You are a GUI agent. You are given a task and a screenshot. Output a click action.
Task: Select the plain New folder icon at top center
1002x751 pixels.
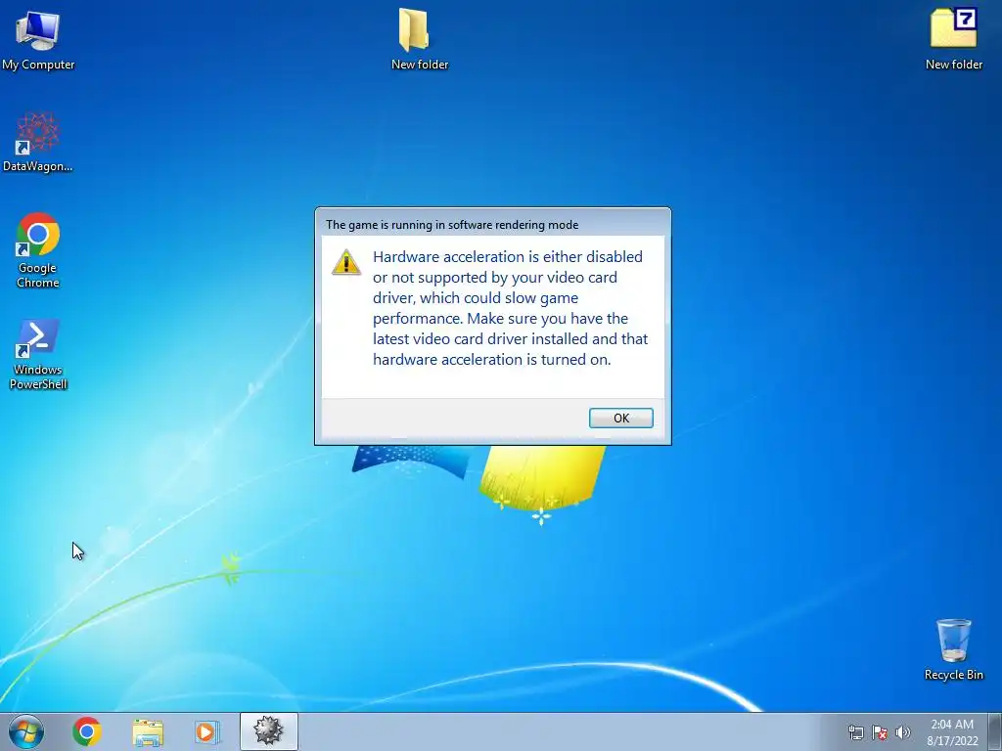pos(419,39)
